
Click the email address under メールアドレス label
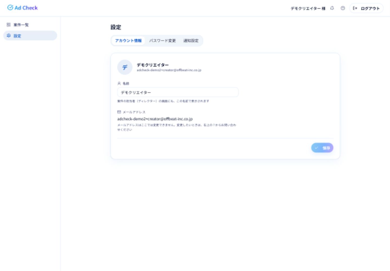[x=155, y=119]
